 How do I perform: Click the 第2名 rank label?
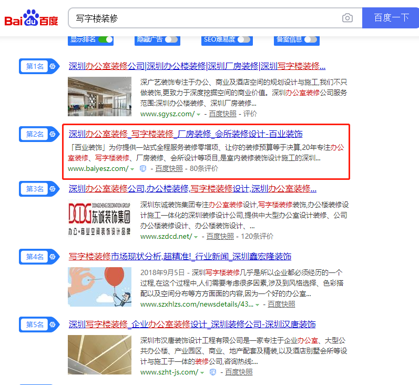tap(35, 134)
